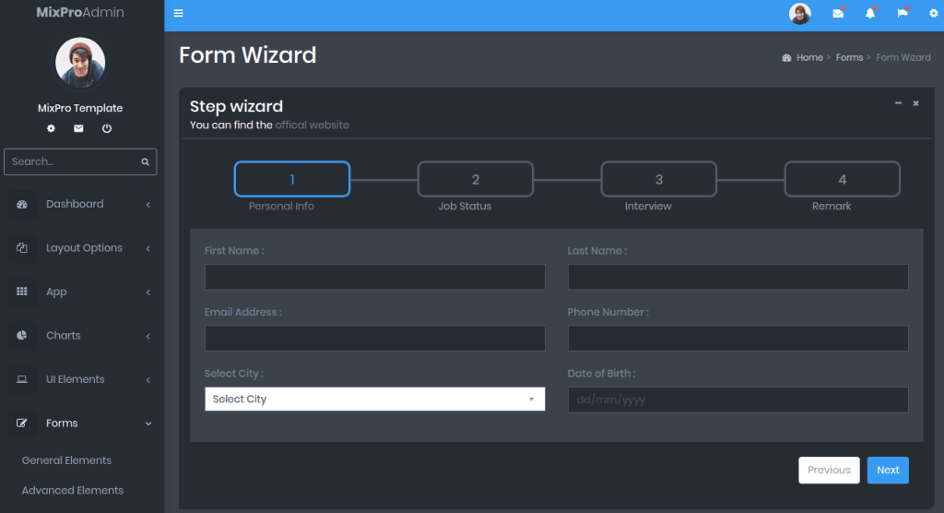Click the MixPro Template profile name
The image size is (944, 513).
click(x=80, y=108)
